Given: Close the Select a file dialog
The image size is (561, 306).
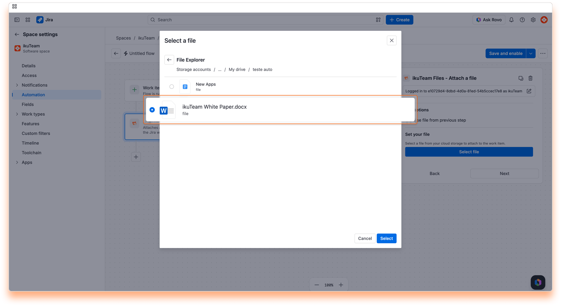Looking at the screenshot, I should tap(391, 40).
